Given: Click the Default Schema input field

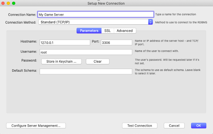Looking at the screenshot, I should click(86, 71).
